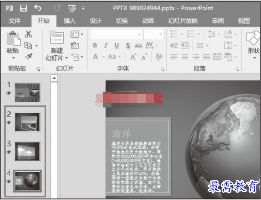Expand the Copy dropdown arrow
This screenshot has width=261, height=200.
click(x=36, y=45)
